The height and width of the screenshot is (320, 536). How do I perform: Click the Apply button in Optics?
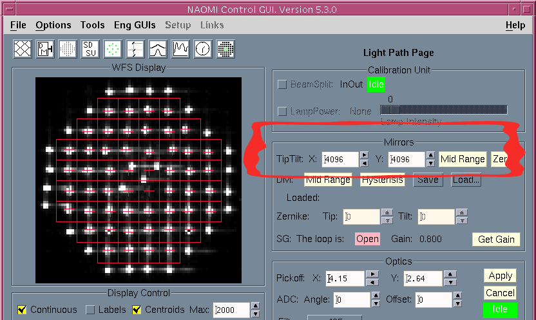pyautogui.click(x=500, y=276)
